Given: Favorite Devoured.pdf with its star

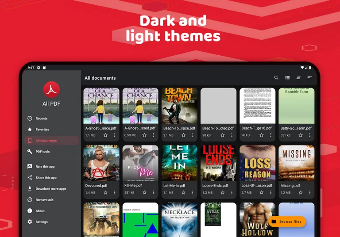Looking at the screenshot, I should tap(105, 192).
